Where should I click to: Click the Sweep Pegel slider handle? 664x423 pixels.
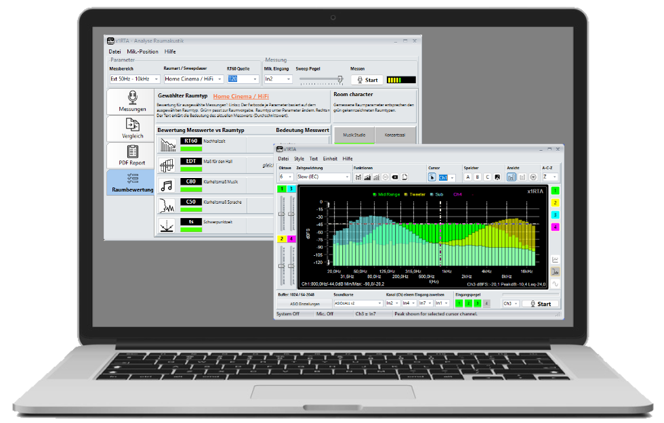pos(340,79)
